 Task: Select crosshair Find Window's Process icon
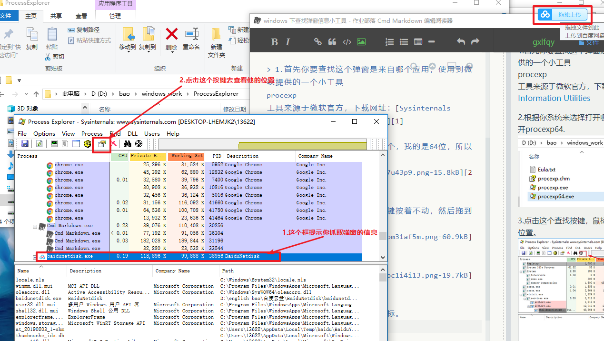coord(139,144)
